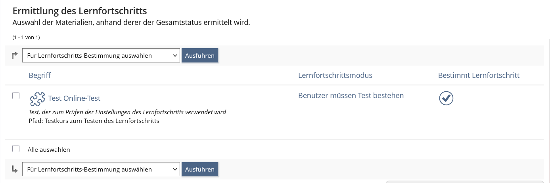Click the lower arrow icon beside the bottom dropdown
The width and height of the screenshot is (550, 183).
coord(15,170)
